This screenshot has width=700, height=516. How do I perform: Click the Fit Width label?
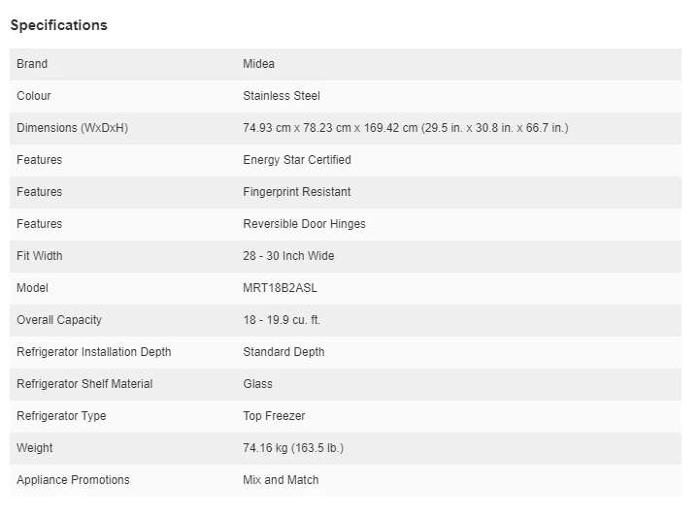(39, 256)
